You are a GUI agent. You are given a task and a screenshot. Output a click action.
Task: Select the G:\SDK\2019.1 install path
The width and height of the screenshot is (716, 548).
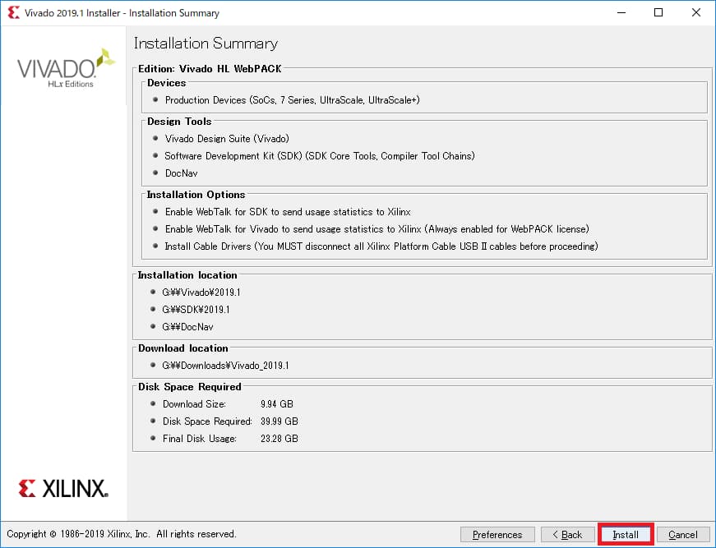pos(196,310)
